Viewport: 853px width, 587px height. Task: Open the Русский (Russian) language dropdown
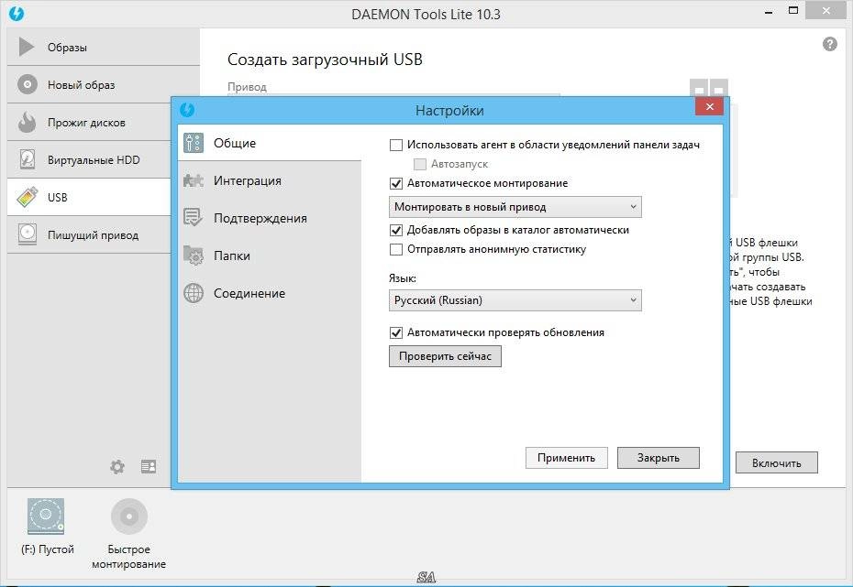tap(515, 300)
